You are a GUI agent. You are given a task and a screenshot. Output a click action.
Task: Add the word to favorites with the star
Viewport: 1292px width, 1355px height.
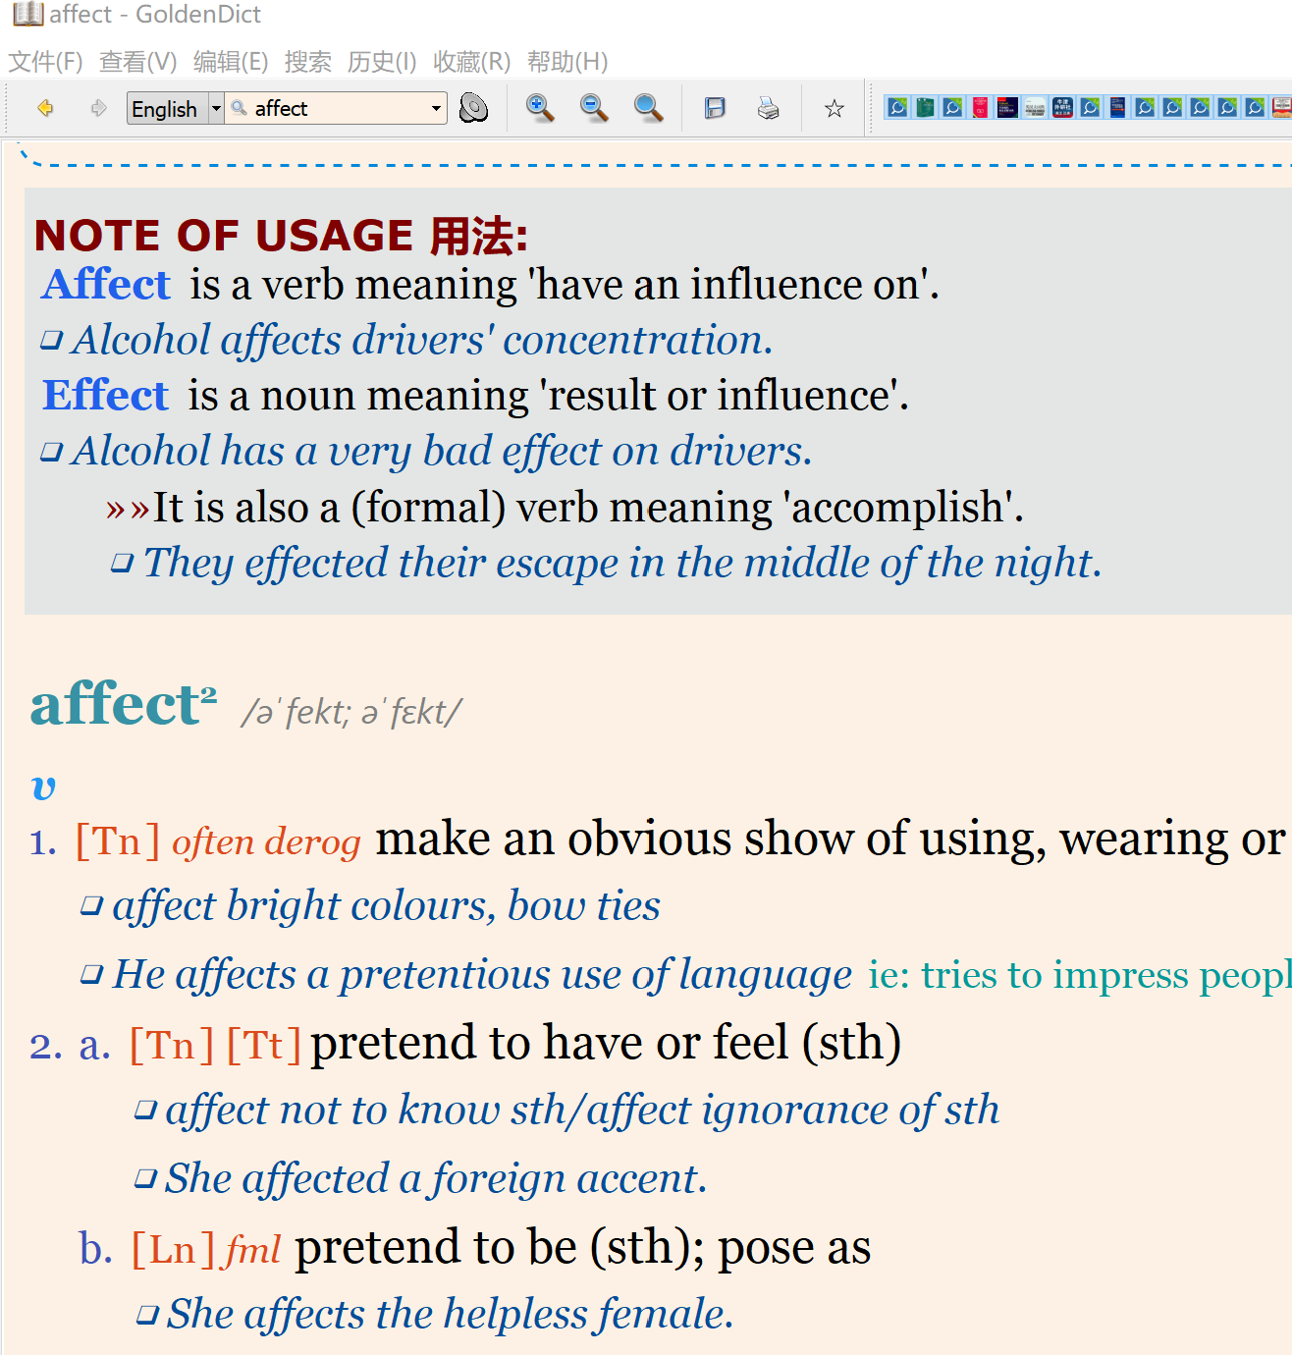834,108
